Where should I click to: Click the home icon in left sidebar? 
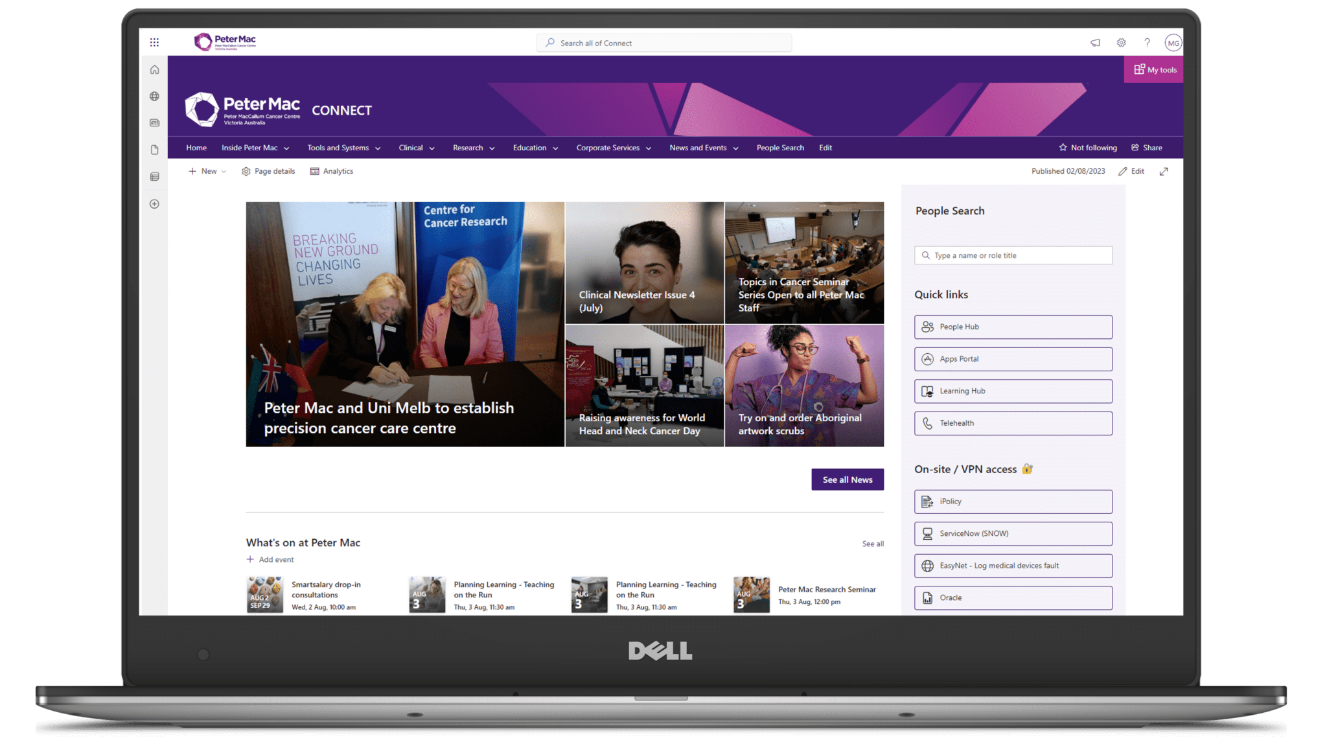point(154,70)
